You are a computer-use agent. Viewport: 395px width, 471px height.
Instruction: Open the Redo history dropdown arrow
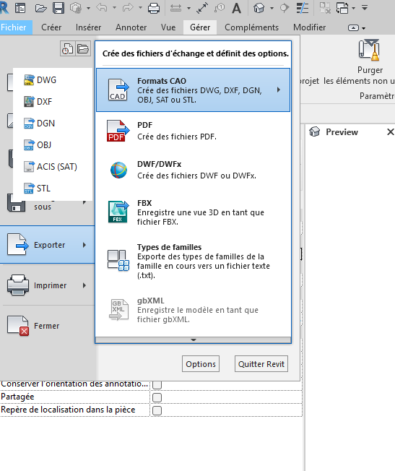pyautogui.click(x=140, y=8)
